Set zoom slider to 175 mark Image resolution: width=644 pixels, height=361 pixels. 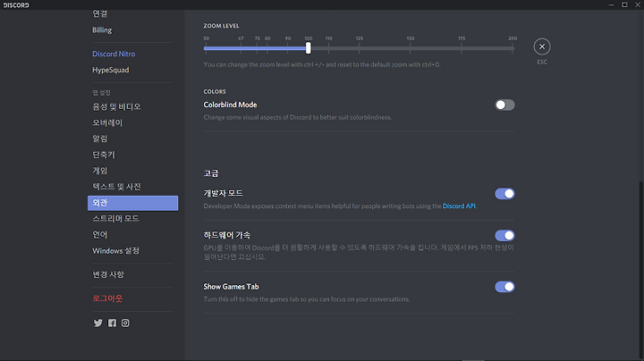pyautogui.click(x=462, y=48)
